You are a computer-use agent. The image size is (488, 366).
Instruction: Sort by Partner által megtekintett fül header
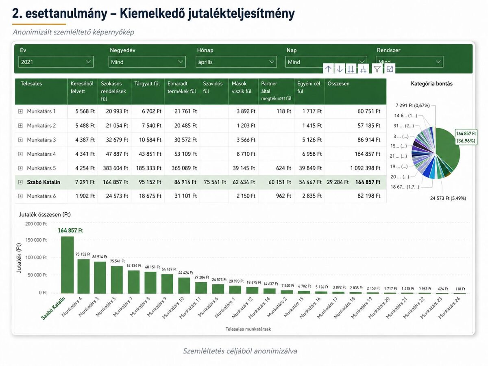(276, 91)
